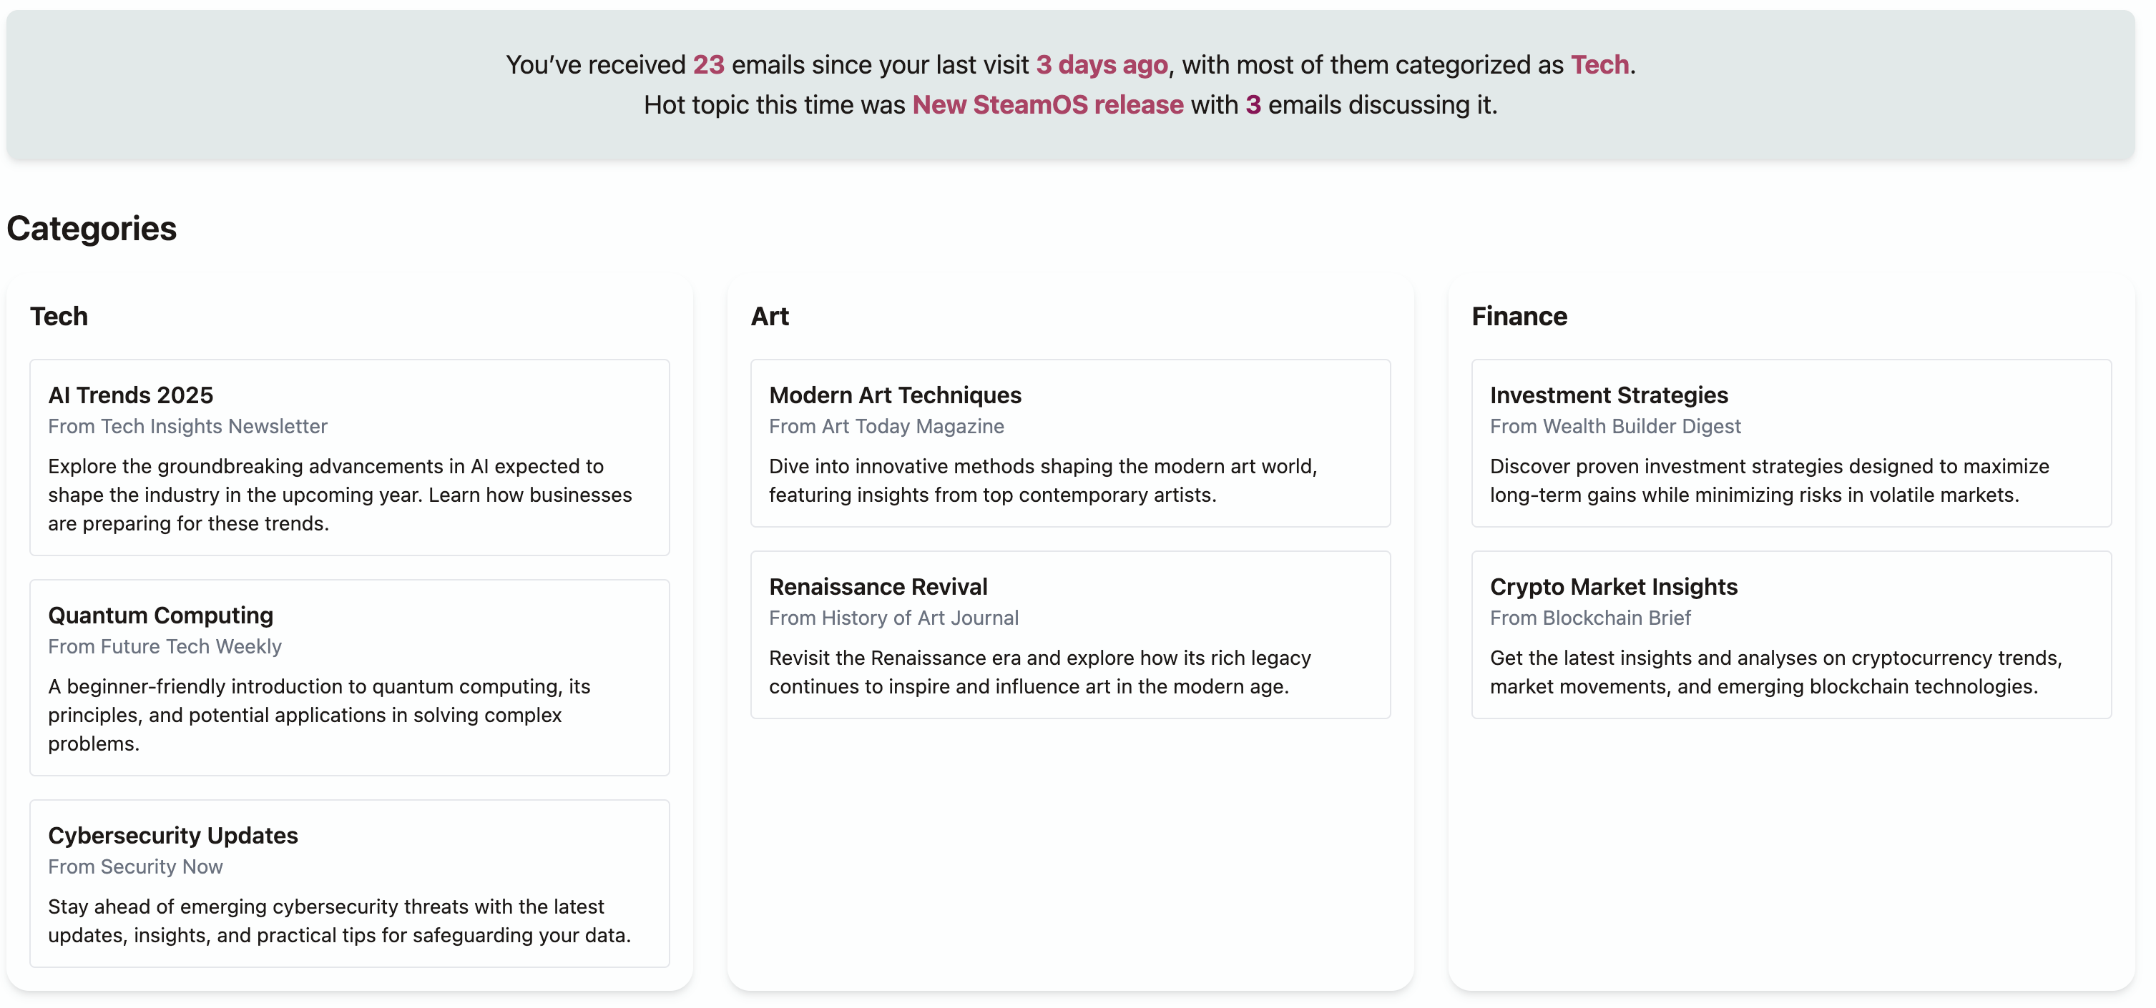Click the highlighted 23 emails count

click(x=708, y=64)
